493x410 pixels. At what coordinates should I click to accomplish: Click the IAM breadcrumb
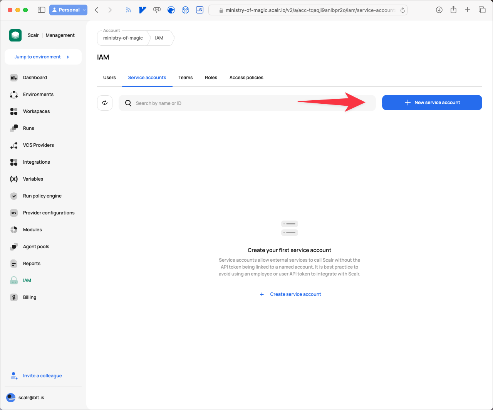click(x=159, y=38)
